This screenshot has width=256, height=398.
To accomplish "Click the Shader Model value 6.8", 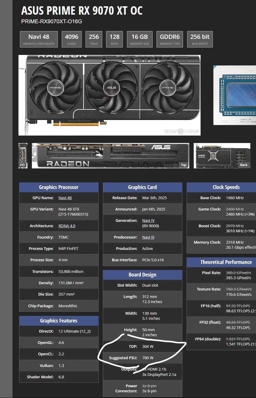I will click(61, 377).
